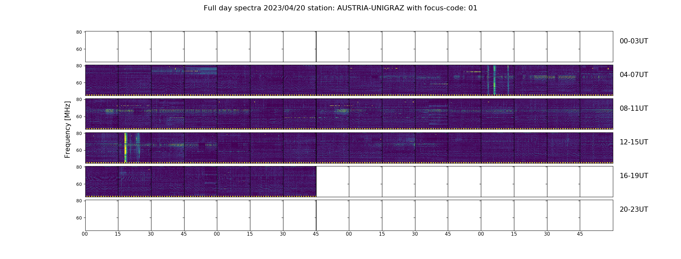Click the empty 00-03UT spectrum panel
The height and width of the screenshot is (259, 681).
coord(349,47)
